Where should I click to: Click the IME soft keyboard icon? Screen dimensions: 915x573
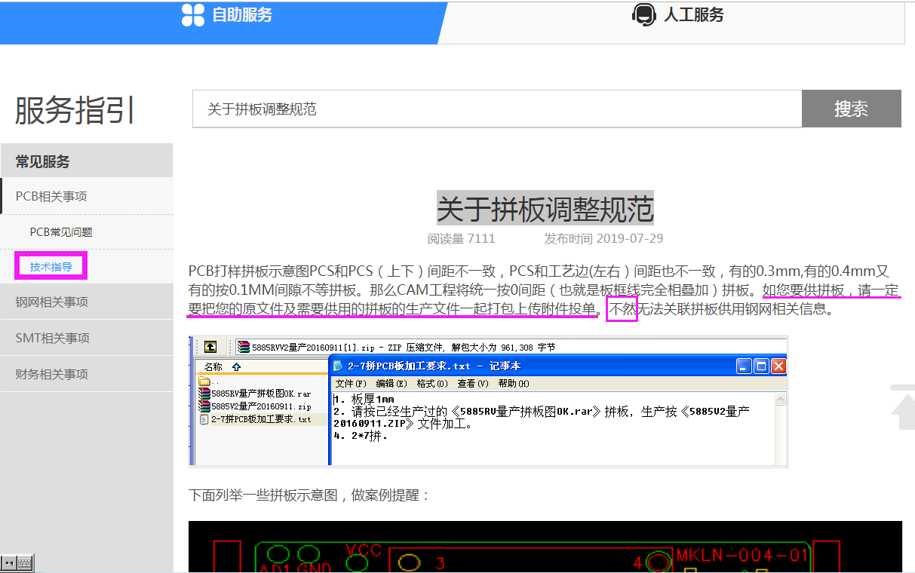click(x=24, y=562)
